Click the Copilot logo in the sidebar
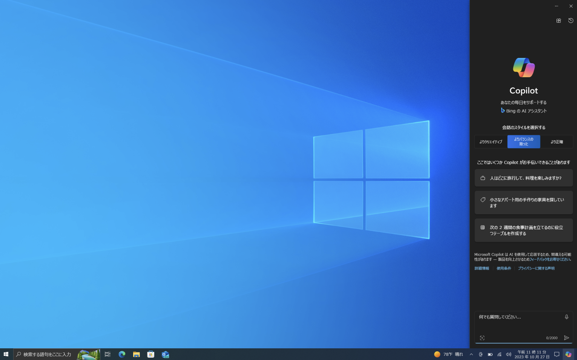The image size is (577, 360). point(524,67)
